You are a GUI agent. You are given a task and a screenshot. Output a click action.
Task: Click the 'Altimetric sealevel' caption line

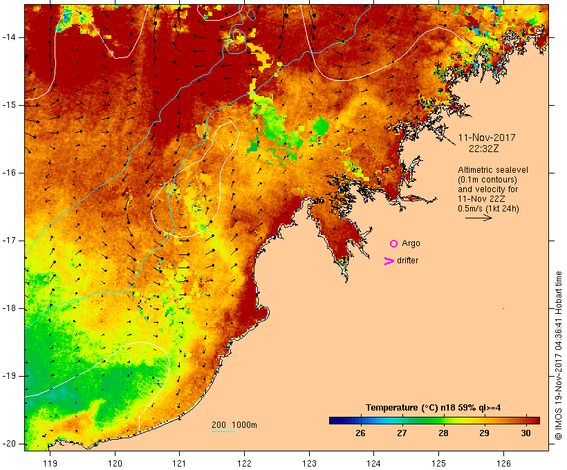(x=493, y=170)
